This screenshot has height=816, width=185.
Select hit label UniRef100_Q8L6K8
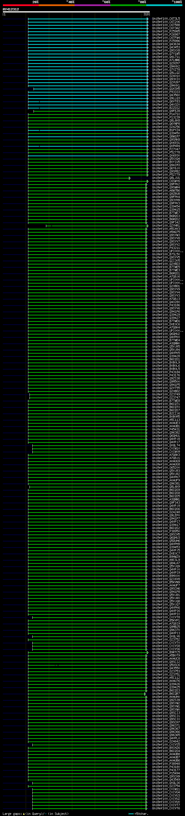(166, 120)
